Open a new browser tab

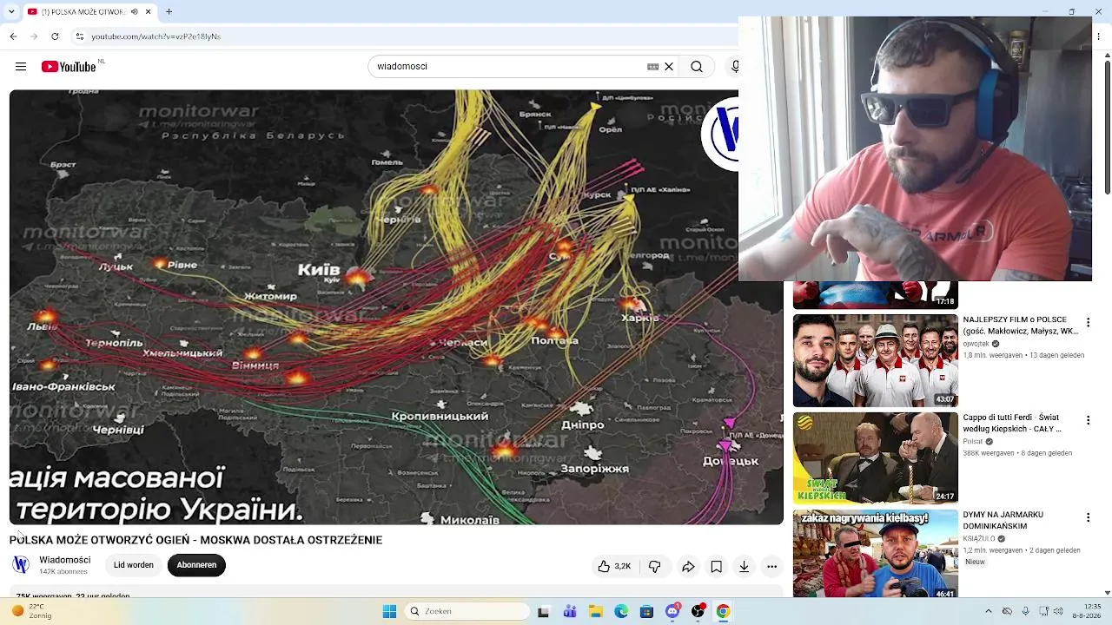169,12
